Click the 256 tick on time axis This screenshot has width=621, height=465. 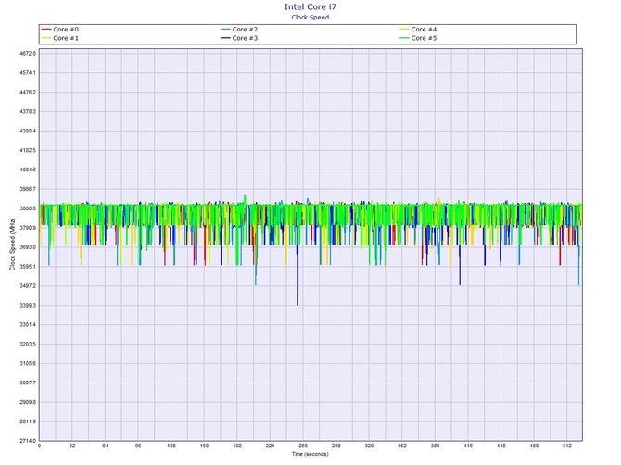point(303,446)
